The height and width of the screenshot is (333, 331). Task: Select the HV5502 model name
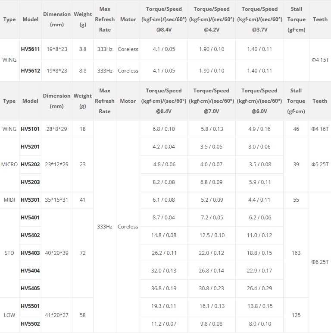(x=30, y=324)
